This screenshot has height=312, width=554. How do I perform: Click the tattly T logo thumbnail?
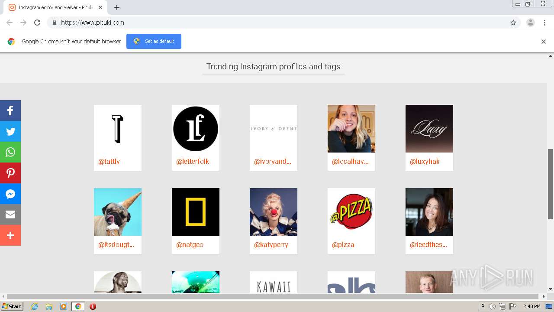click(118, 129)
